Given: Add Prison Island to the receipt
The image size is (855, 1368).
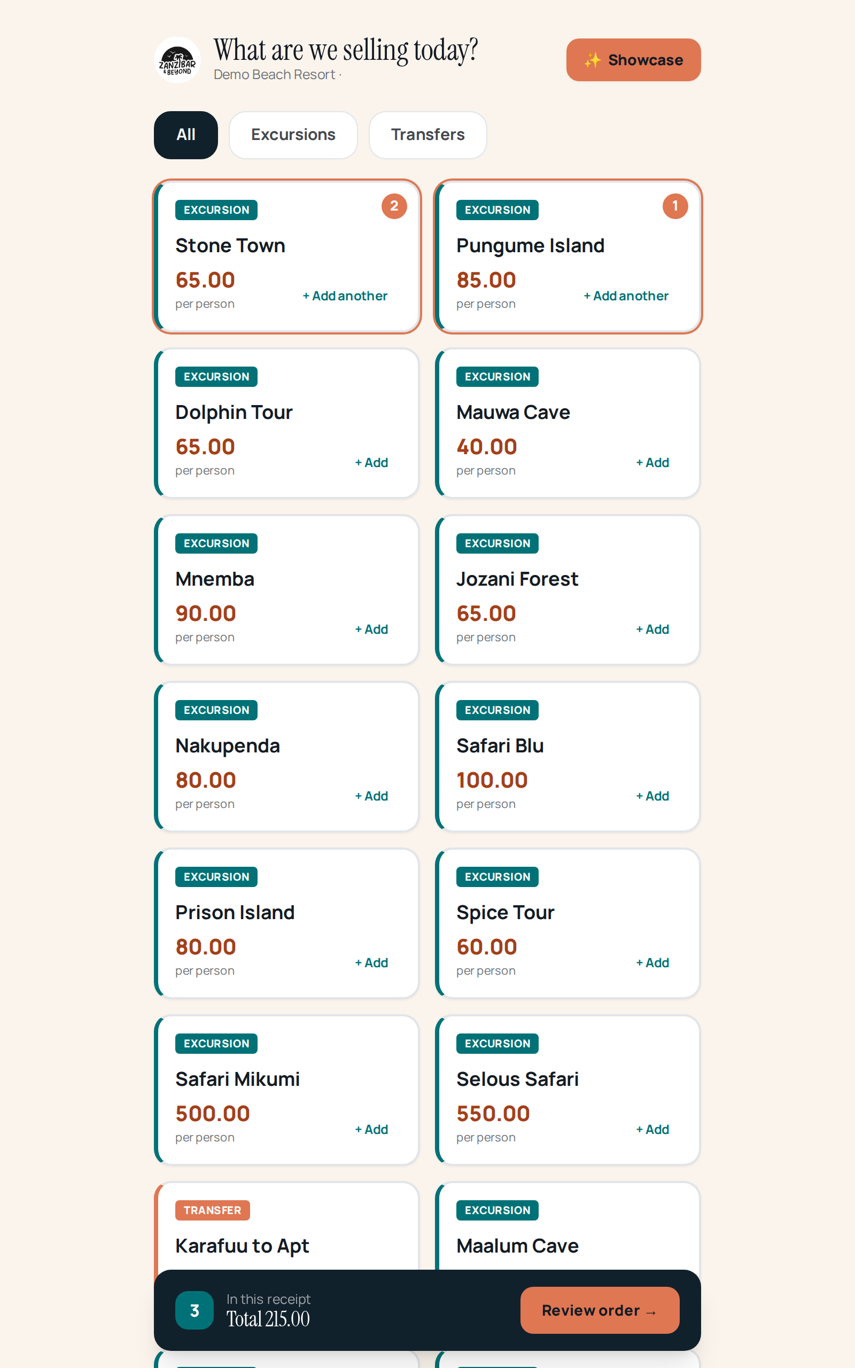Looking at the screenshot, I should tap(371, 963).
